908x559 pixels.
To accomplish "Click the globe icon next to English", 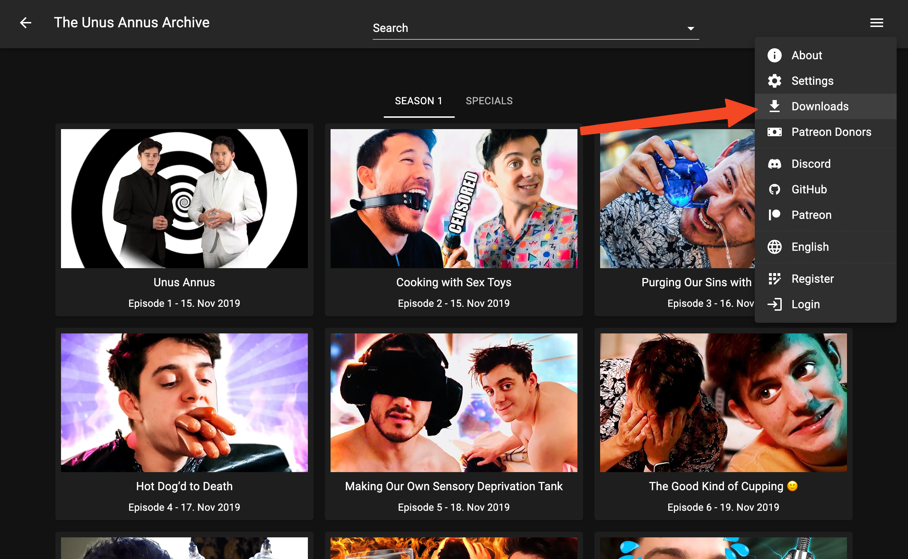I will pyautogui.click(x=775, y=247).
